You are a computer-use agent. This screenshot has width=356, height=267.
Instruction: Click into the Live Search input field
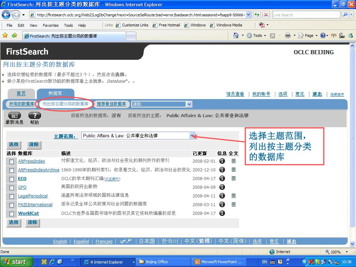(306, 15)
